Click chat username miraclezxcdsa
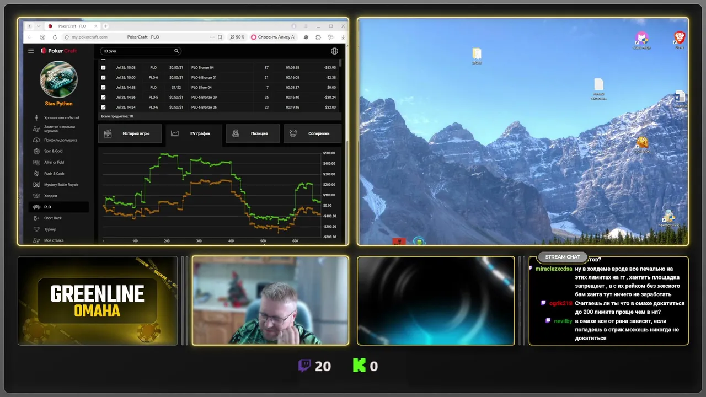 click(553, 269)
